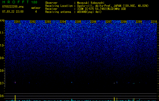Click the kHz axis unit label
Viewport: 159px width, 101px height.
tap(2, 20)
